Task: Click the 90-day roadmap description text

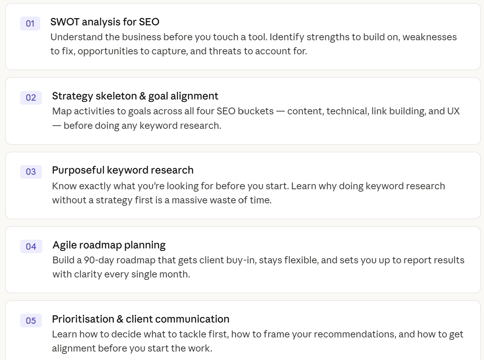Action: pos(259,267)
